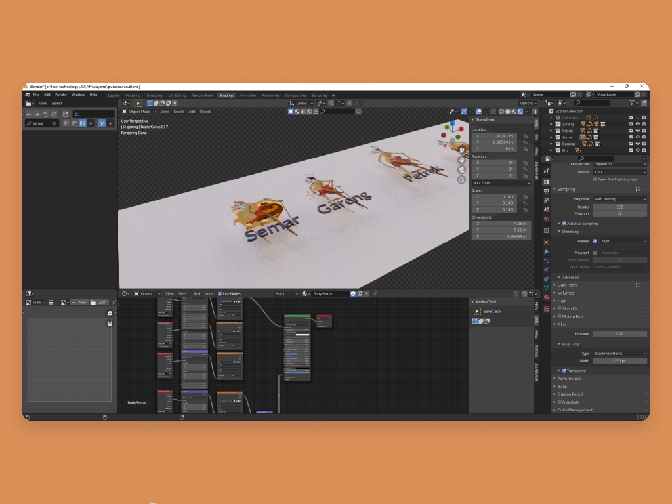The image size is (672, 504).
Task: Open the Blackman-Harris filter type dropdown
Action: click(619, 353)
